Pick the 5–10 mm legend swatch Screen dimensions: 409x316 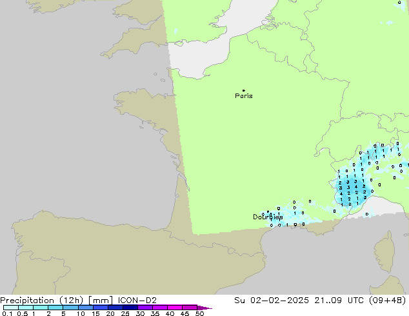click(x=70, y=308)
